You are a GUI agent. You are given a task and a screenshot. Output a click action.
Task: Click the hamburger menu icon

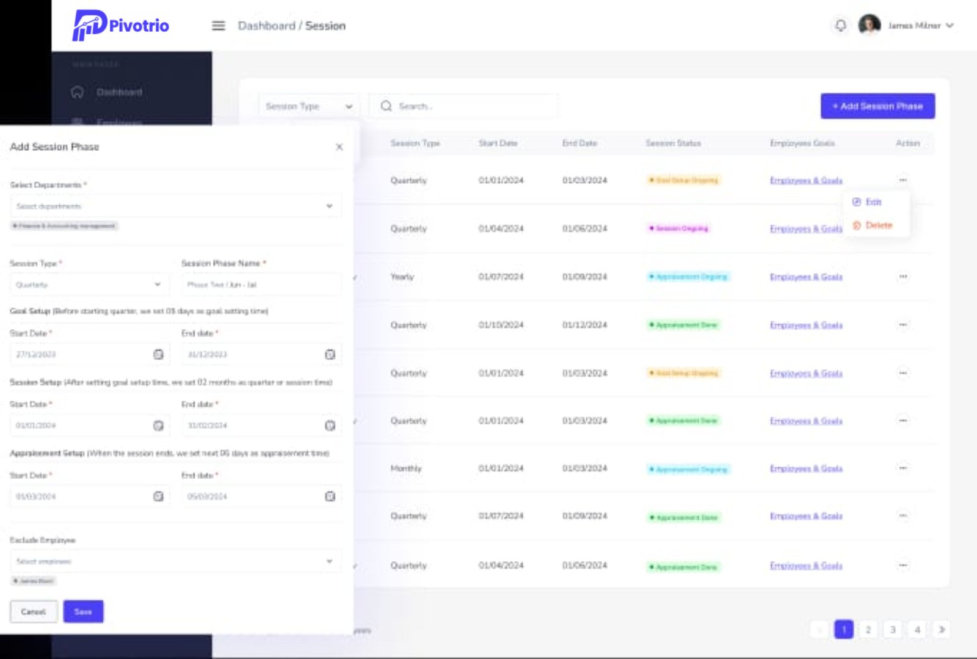pos(218,26)
